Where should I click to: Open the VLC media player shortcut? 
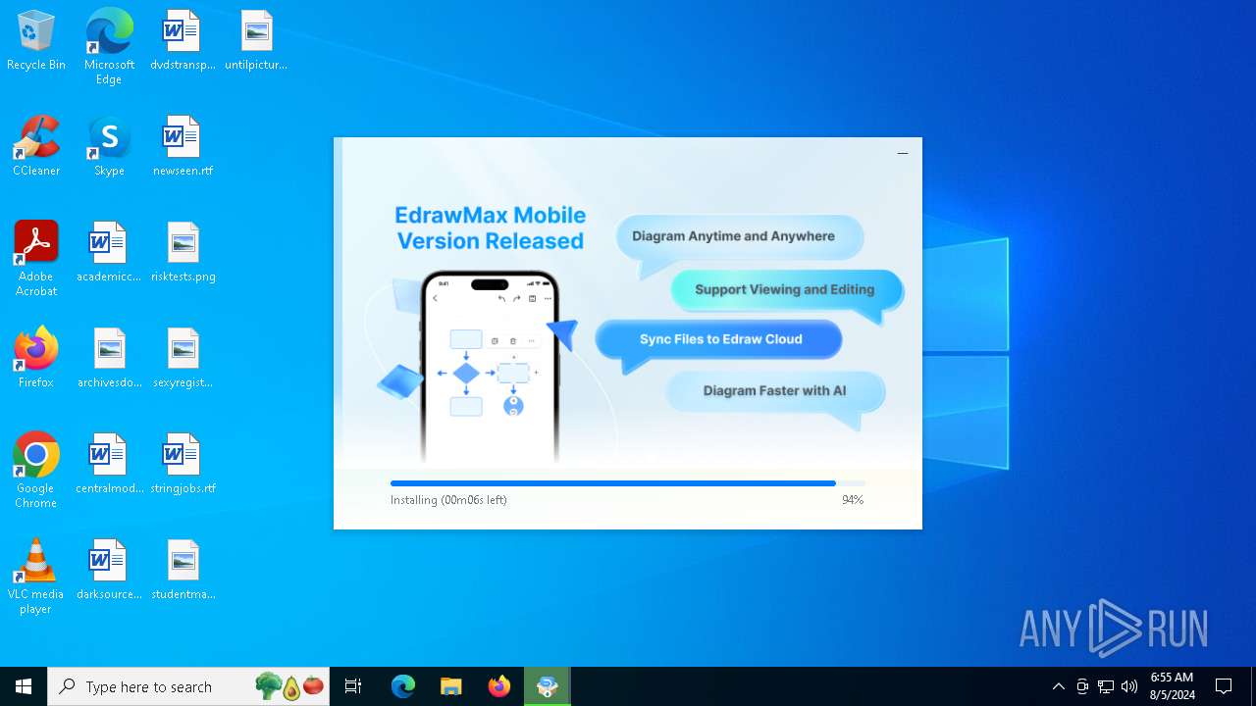[36, 577]
